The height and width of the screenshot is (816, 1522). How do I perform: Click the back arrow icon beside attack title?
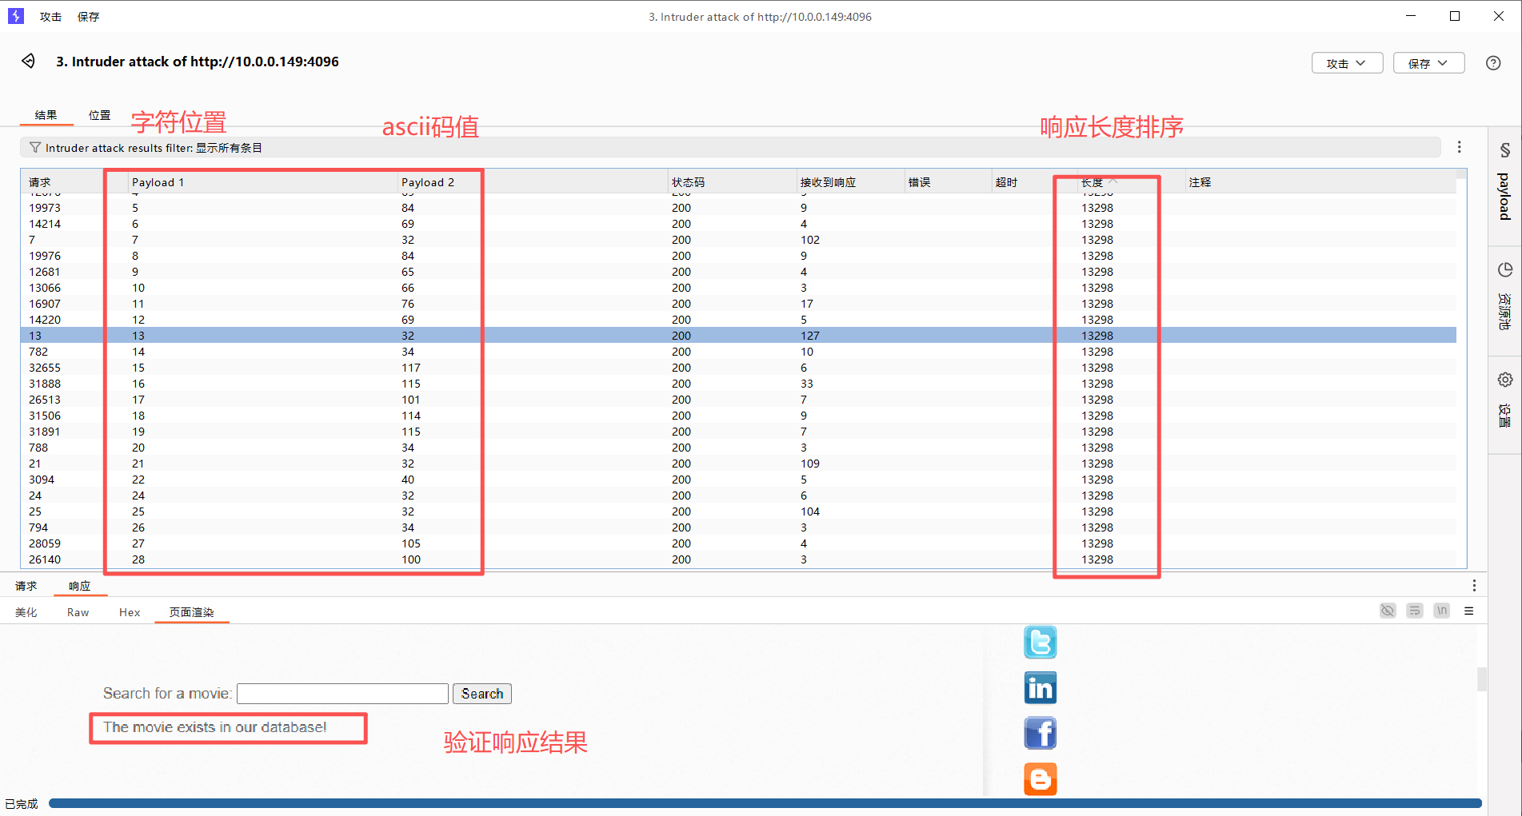(x=29, y=62)
